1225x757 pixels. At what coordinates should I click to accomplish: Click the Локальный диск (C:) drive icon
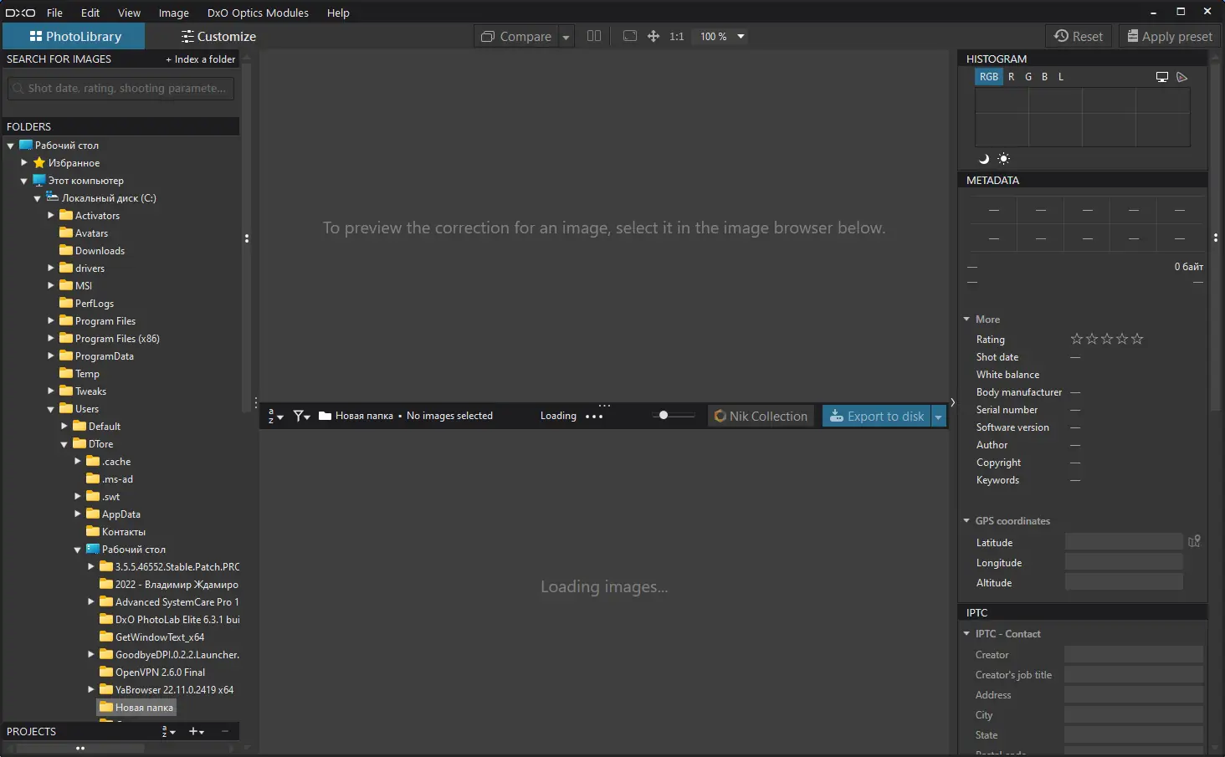[x=53, y=197]
